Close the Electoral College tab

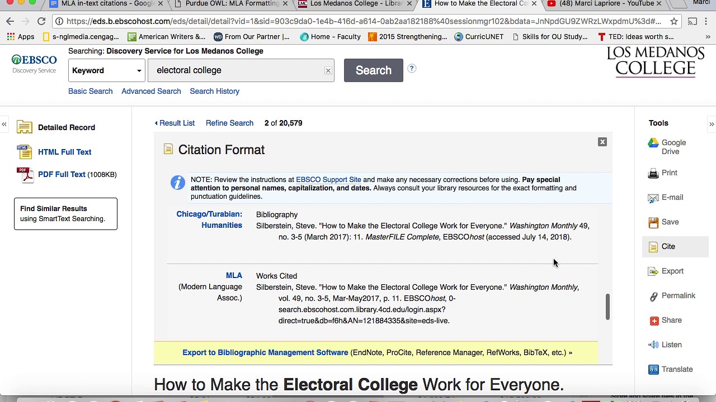click(x=534, y=3)
